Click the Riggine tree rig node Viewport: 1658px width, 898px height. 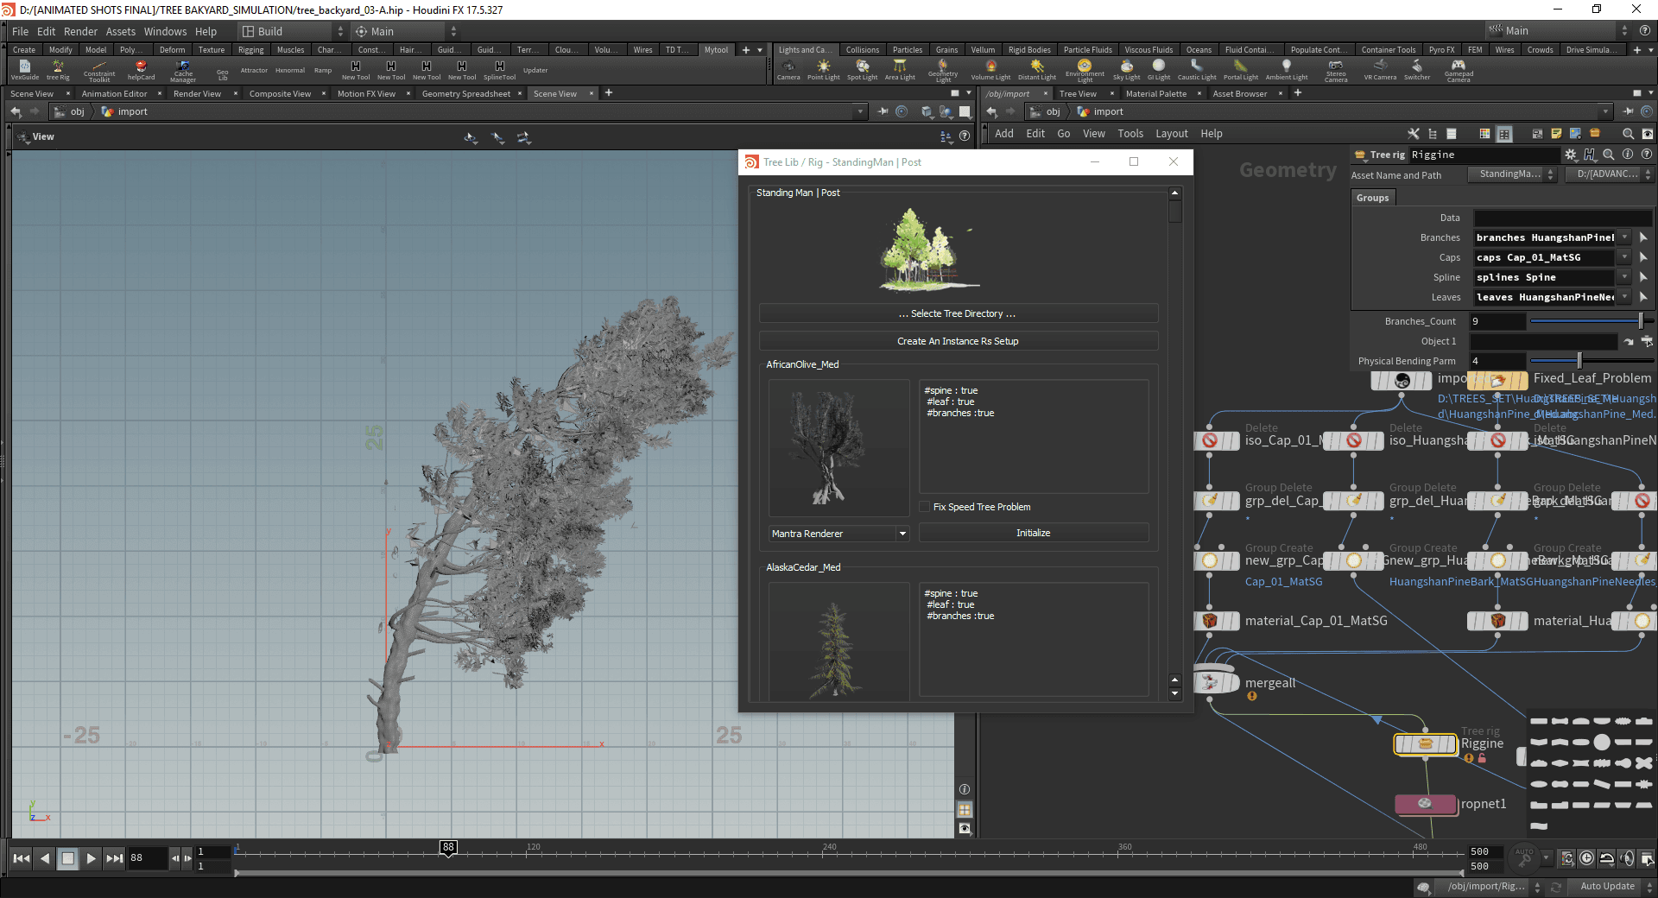click(x=1425, y=743)
